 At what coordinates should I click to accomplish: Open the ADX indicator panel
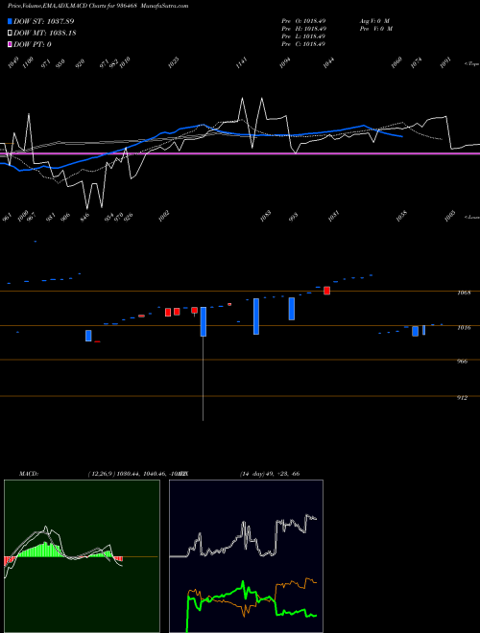[x=246, y=556]
